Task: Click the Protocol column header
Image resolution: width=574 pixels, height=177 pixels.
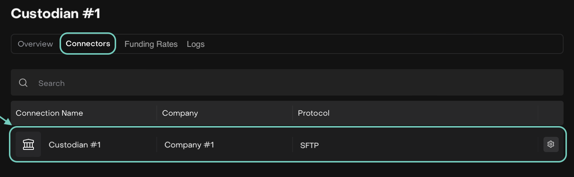Action: (313, 113)
